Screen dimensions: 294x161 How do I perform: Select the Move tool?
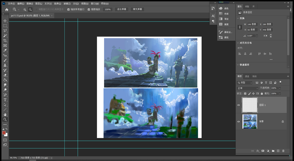[x=5, y=21]
